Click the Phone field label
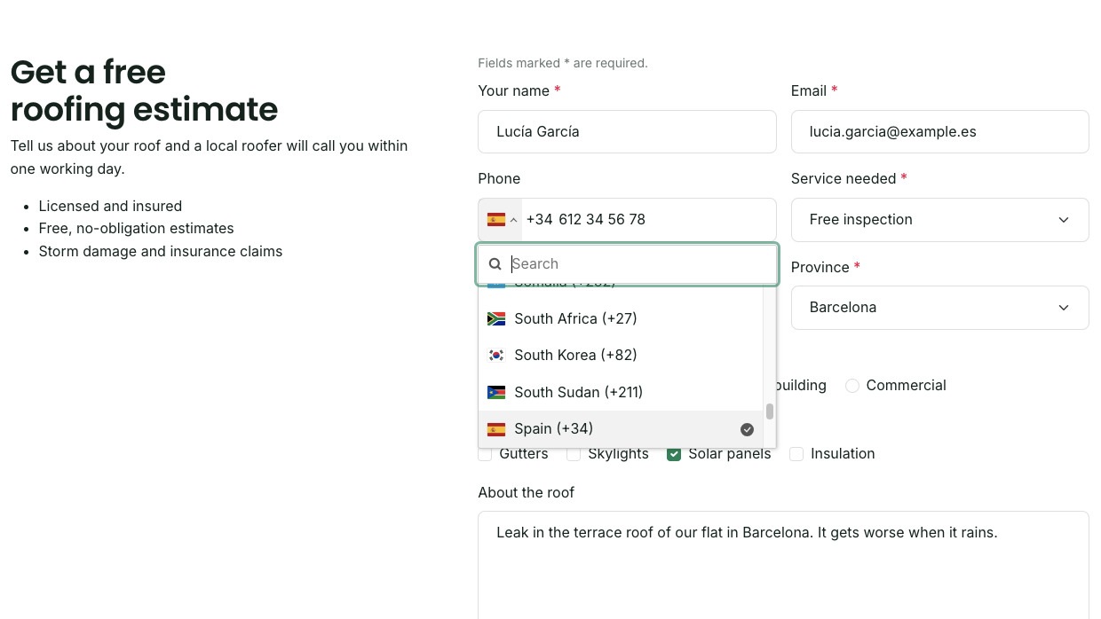This screenshot has height=619, width=1101. (499, 178)
